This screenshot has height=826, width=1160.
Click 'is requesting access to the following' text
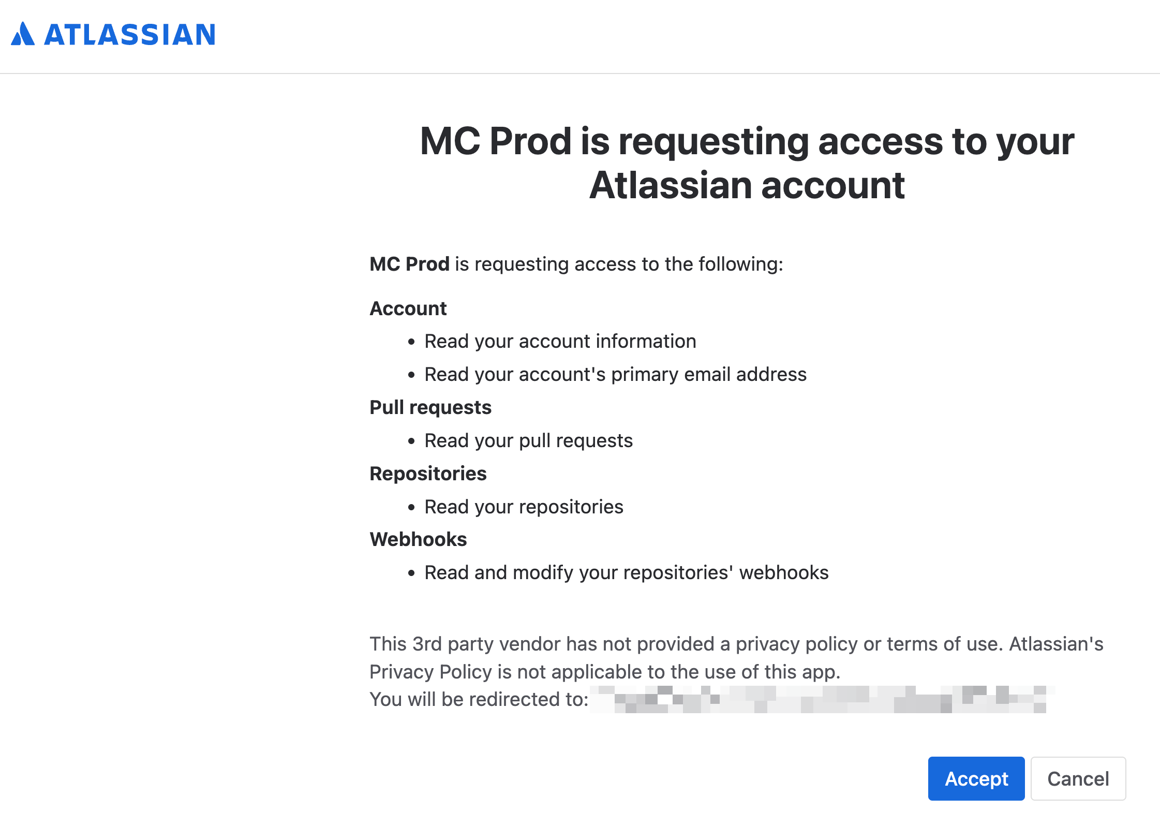click(x=619, y=264)
